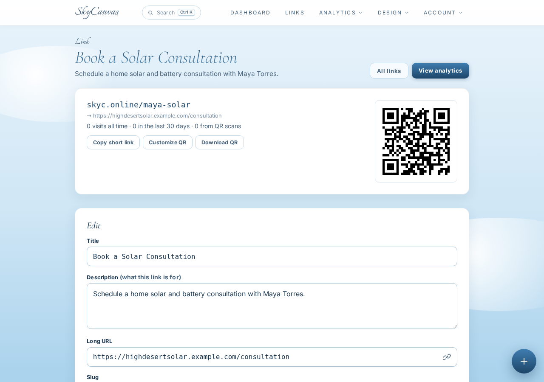Click the QR code image
This screenshot has width=544, height=382.
pos(416,141)
